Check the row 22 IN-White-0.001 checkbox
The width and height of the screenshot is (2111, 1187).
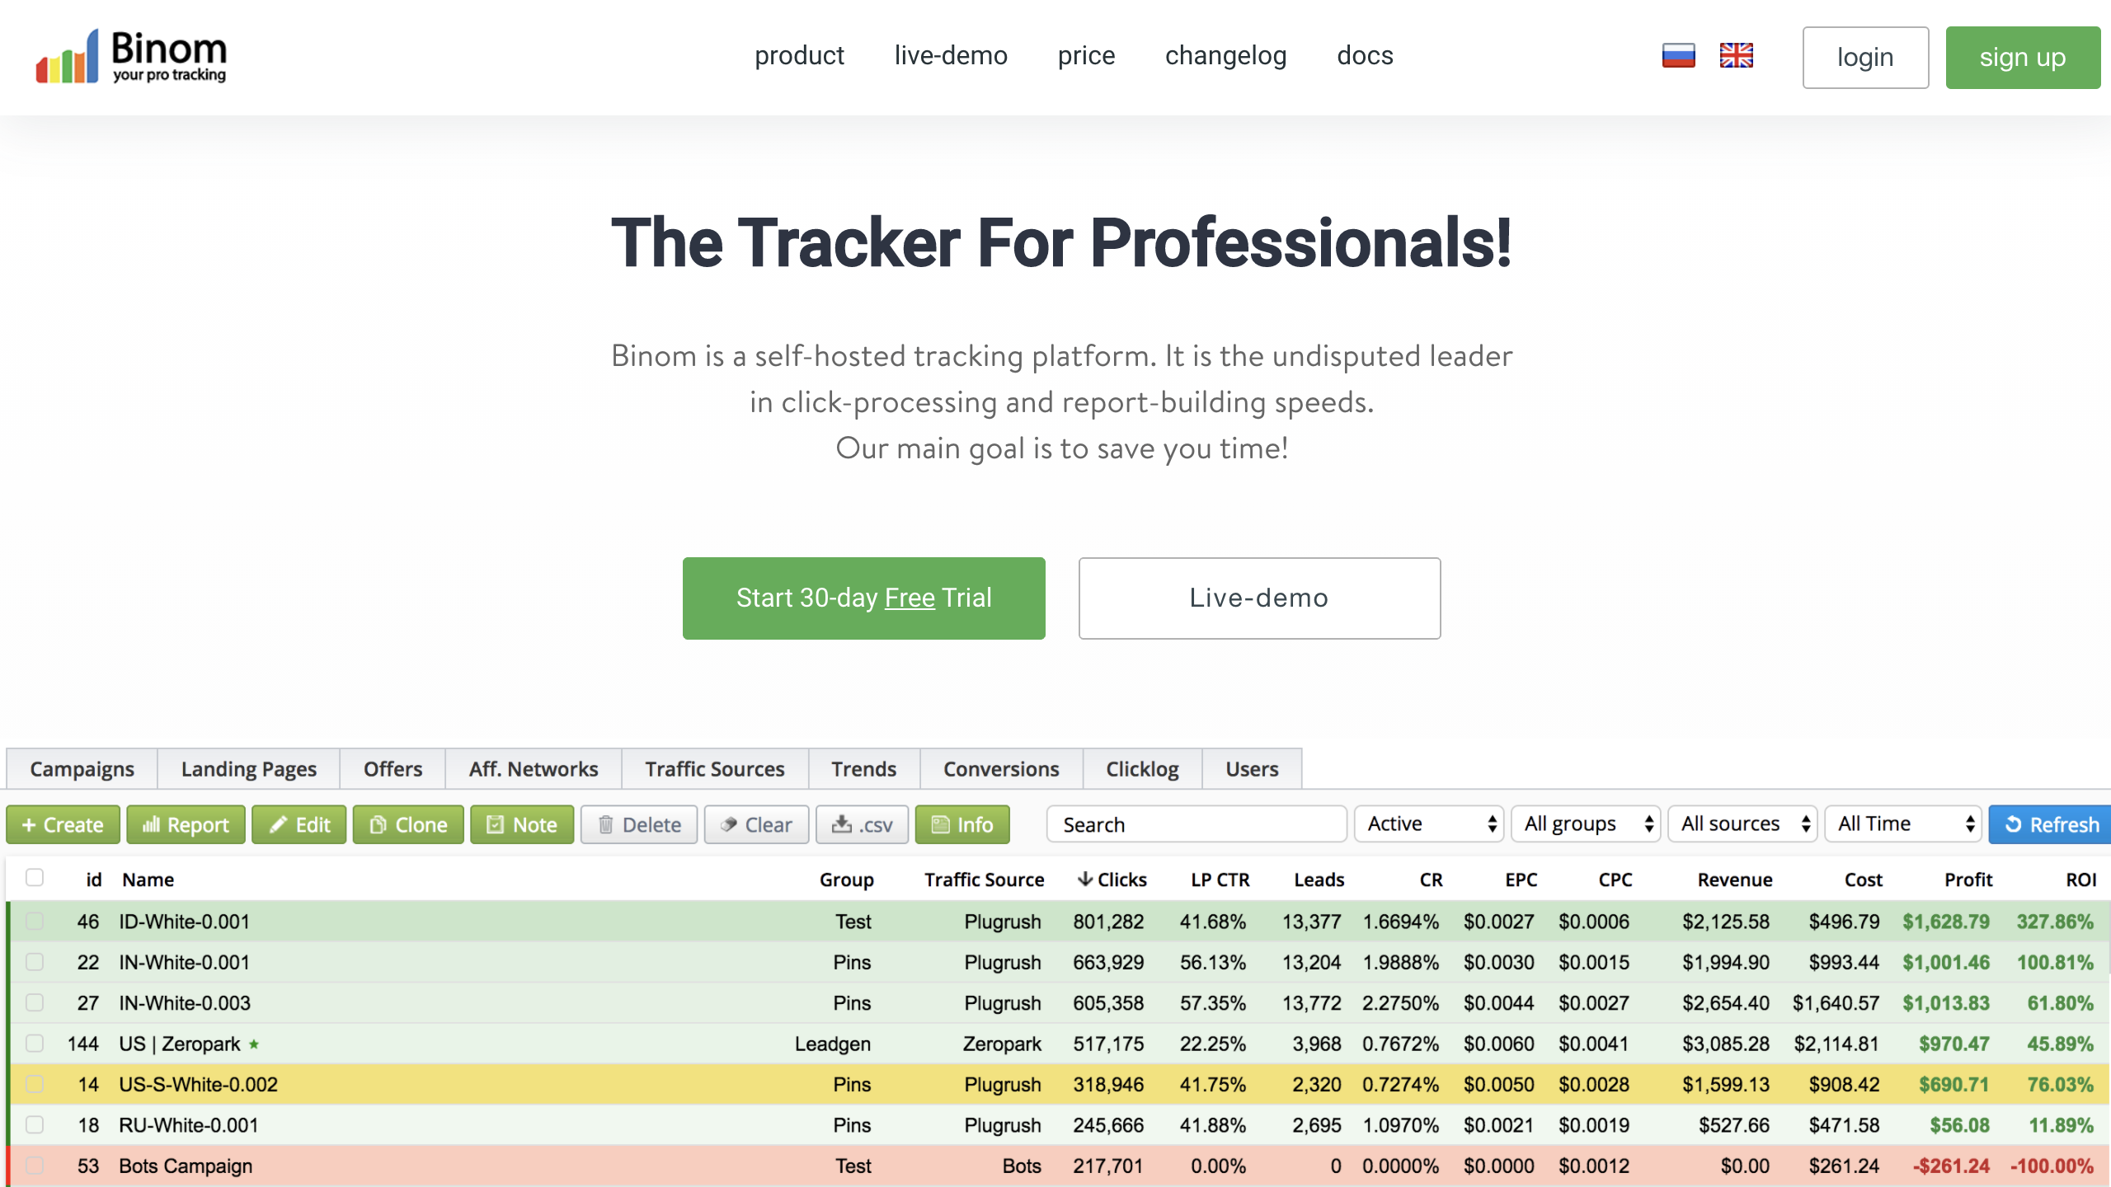(x=35, y=962)
